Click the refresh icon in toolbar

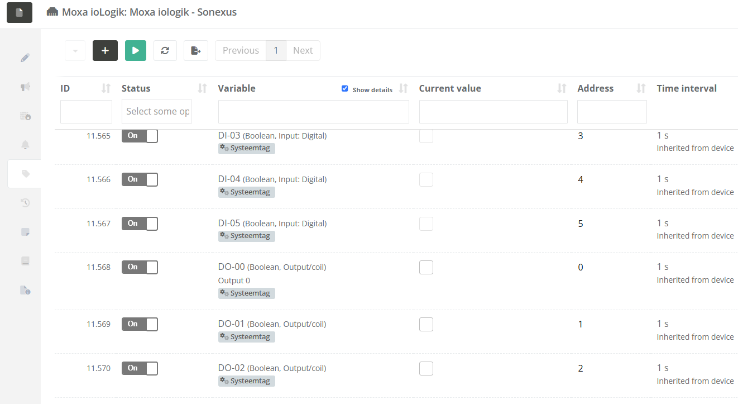click(165, 50)
